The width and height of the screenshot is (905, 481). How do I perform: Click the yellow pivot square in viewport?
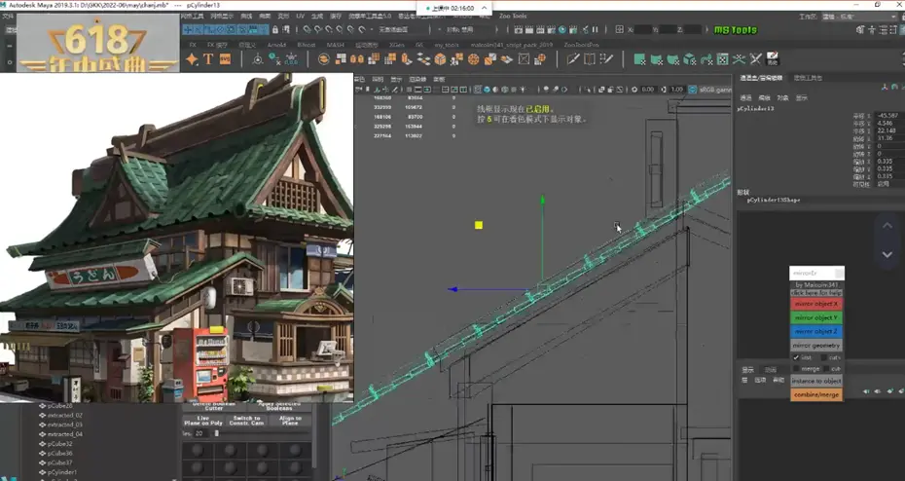coord(479,225)
